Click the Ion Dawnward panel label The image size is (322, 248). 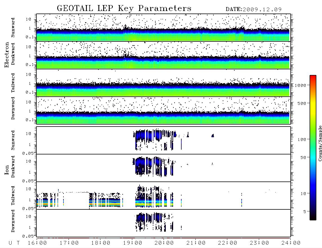point(13,221)
